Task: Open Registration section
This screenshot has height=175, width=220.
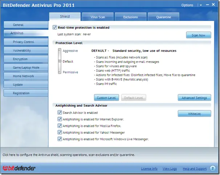Action: click(x=26, y=93)
